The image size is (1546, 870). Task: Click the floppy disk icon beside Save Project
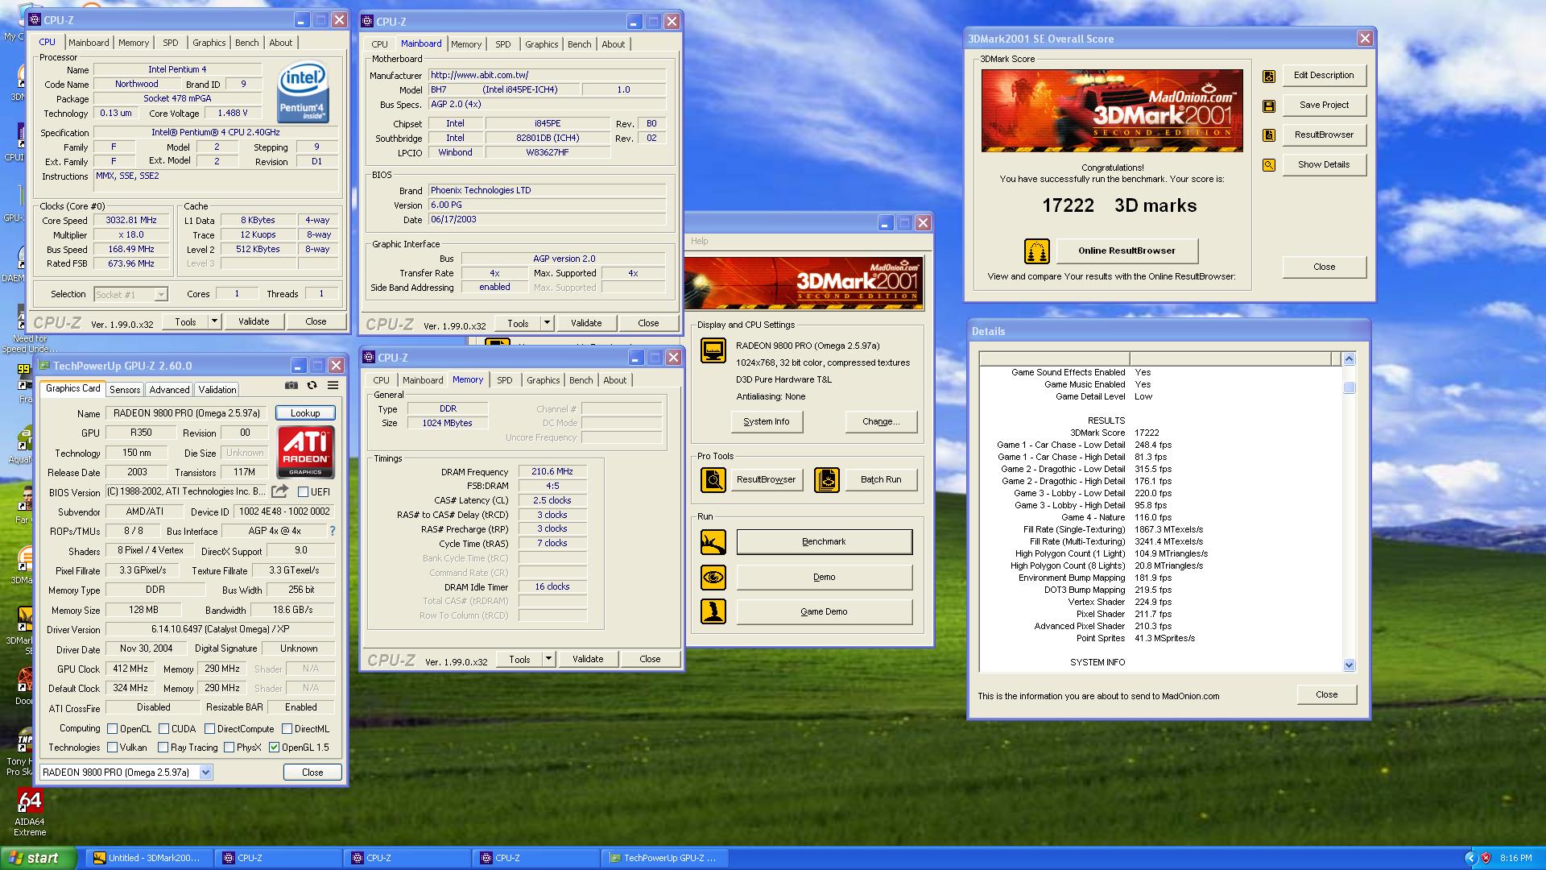[x=1269, y=106]
